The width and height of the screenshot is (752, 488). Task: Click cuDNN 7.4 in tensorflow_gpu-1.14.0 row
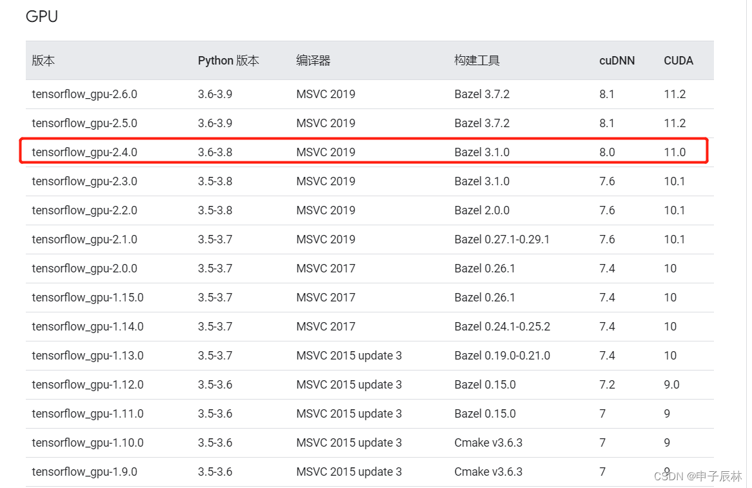pyautogui.click(x=607, y=326)
